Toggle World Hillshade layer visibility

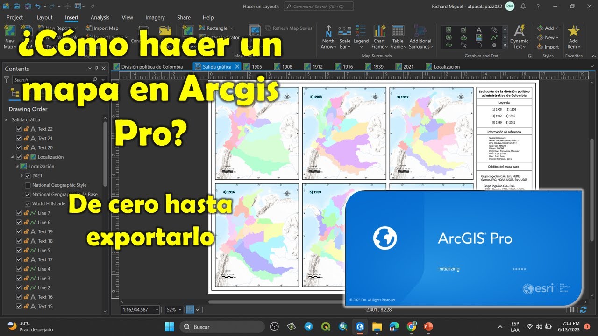click(x=28, y=203)
